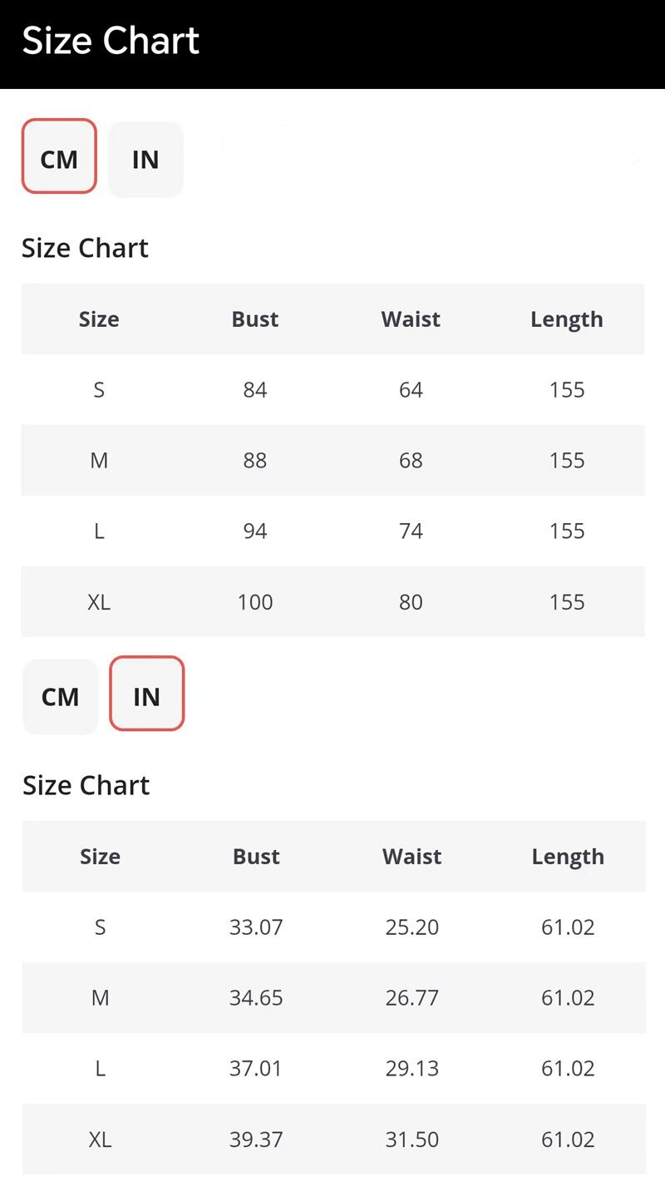This screenshot has height=1191, width=665.
Task: Select the S size row label in centimeter table
Action: pyautogui.click(x=99, y=390)
